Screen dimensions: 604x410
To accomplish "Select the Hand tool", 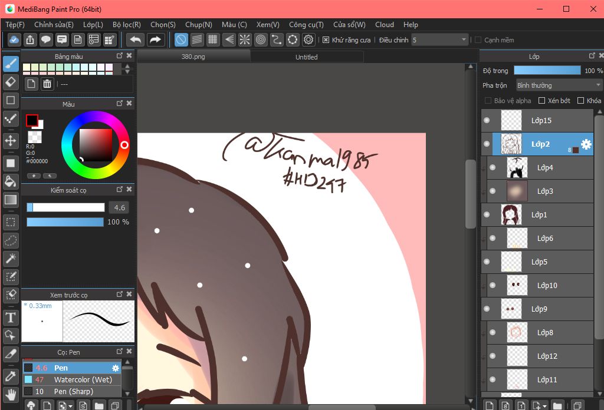I will [x=11, y=395].
